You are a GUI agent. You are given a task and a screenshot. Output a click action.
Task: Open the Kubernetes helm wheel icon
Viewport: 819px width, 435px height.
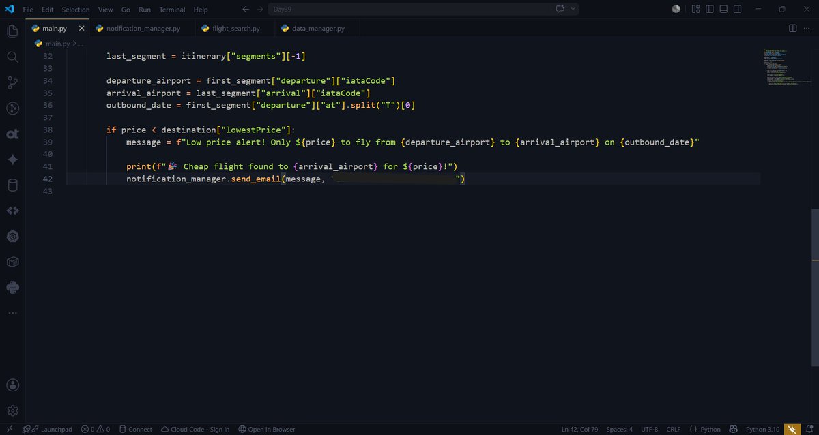12,237
